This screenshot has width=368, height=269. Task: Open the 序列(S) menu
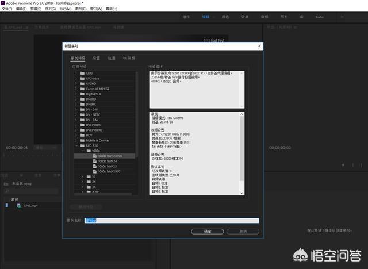[50, 9]
